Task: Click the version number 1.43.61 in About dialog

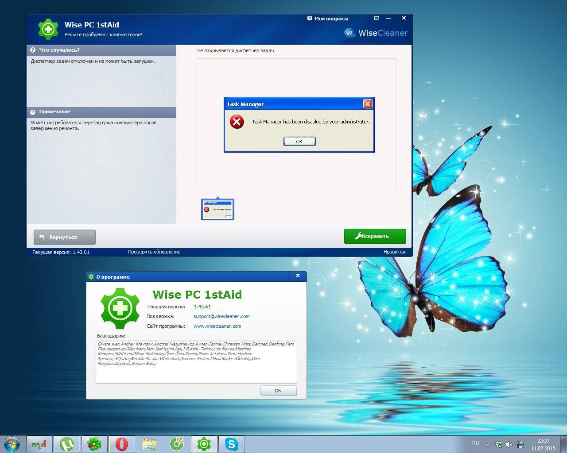Action: tap(202, 307)
